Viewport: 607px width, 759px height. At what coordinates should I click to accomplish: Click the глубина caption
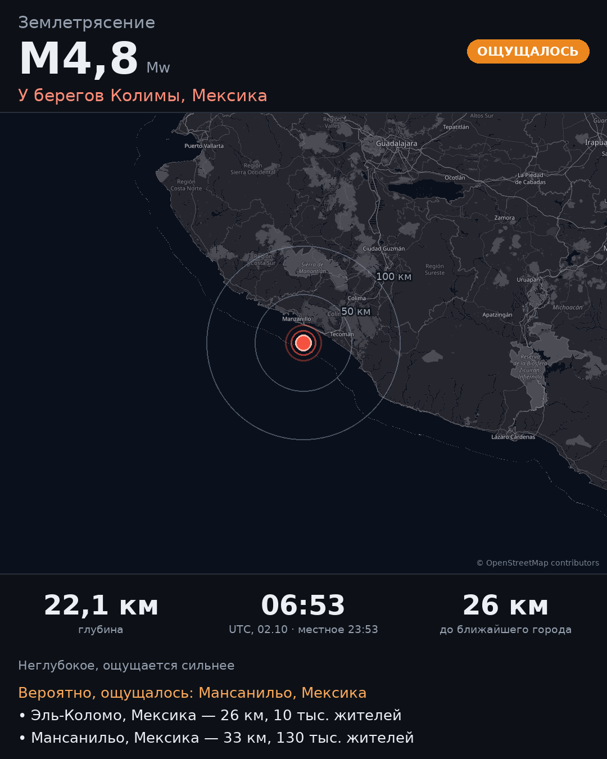pyautogui.click(x=101, y=630)
